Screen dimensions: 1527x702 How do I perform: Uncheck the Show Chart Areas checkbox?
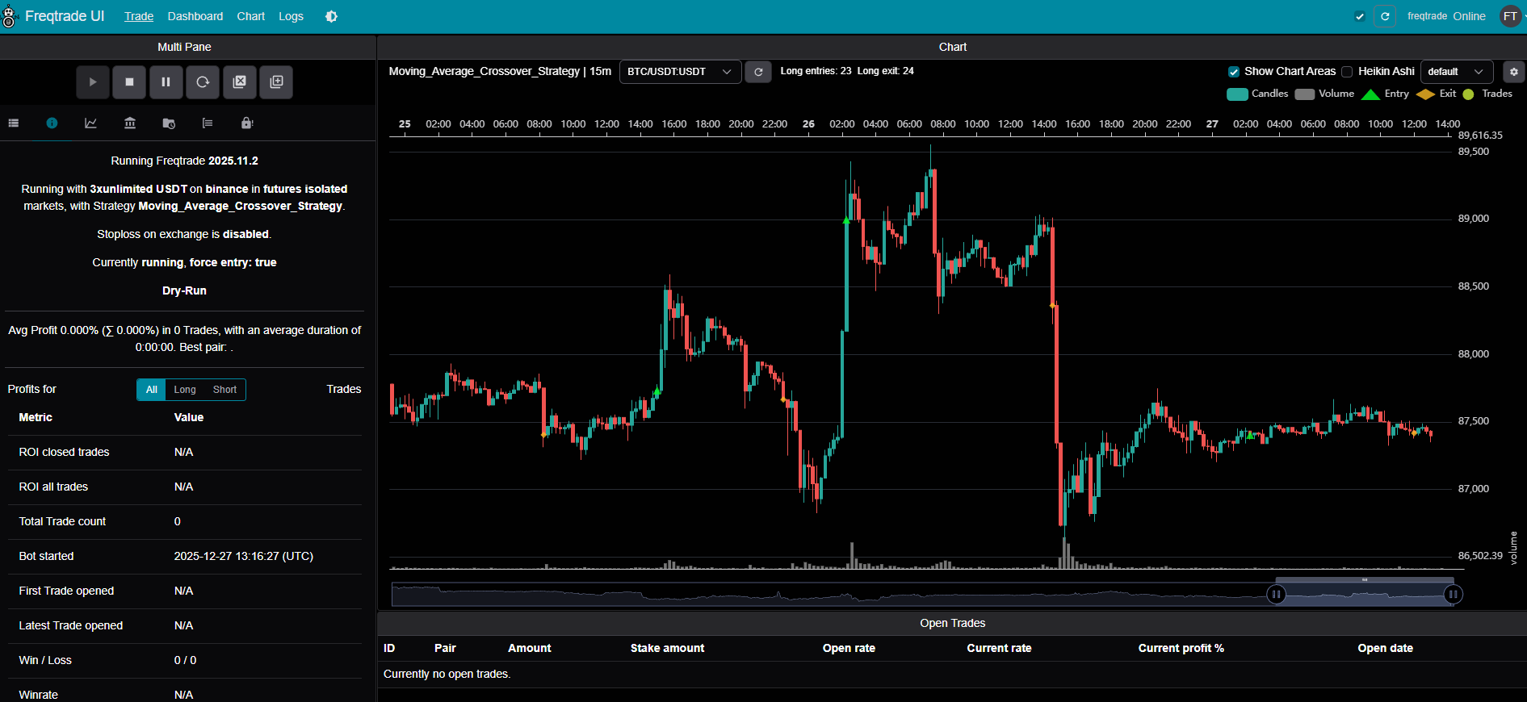click(x=1234, y=72)
